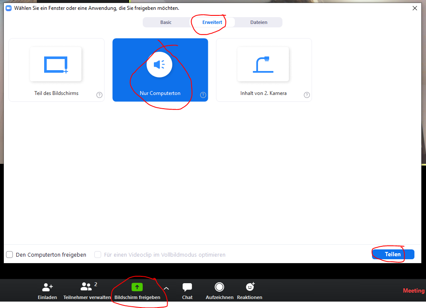
Task: Enable Den Computerton freigeben checkbox
Action: point(9,255)
